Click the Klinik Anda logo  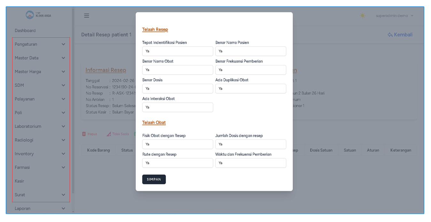click(x=39, y=15)
